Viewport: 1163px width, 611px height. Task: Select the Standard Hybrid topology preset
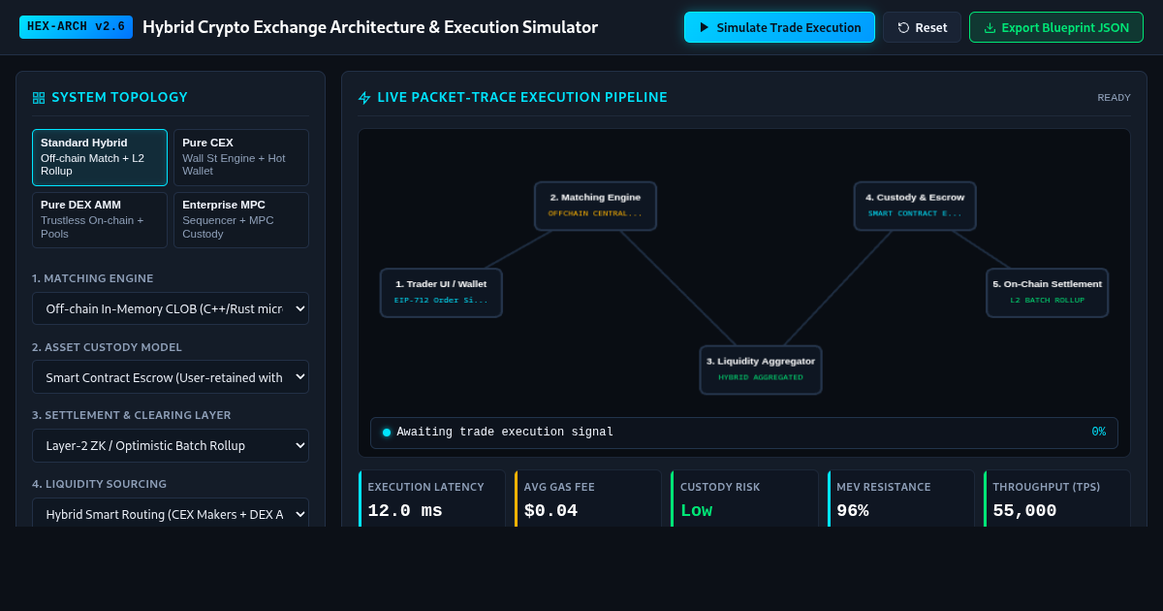point(100,157)
